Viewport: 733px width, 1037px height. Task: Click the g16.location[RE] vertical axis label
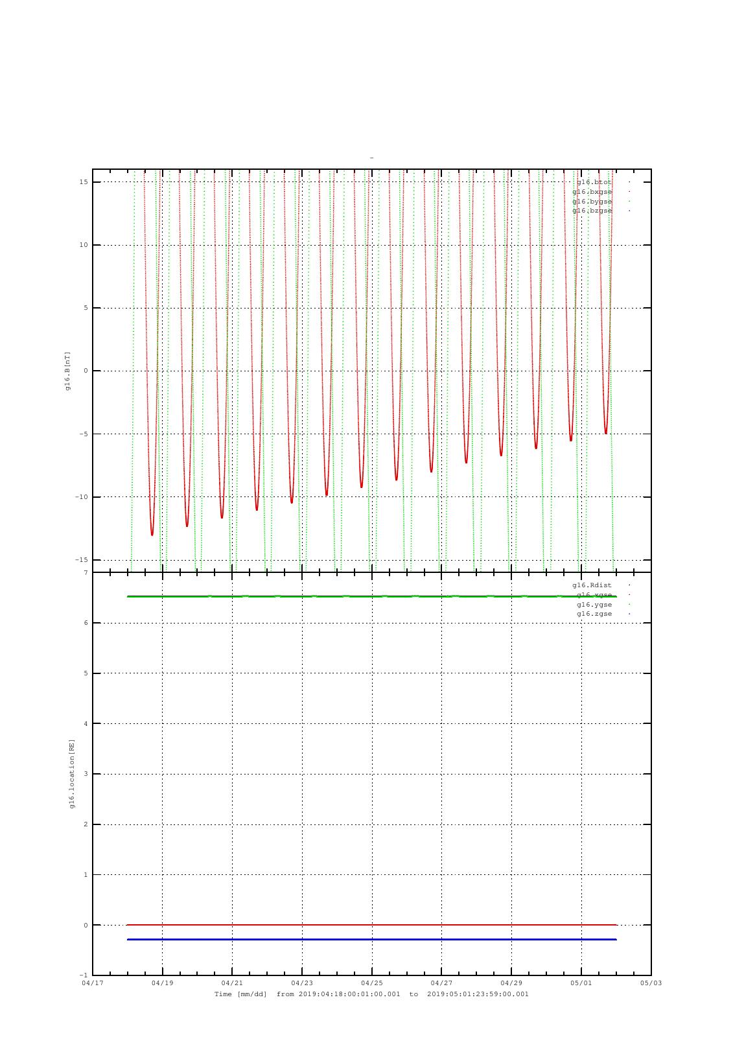tap(72, 774)
